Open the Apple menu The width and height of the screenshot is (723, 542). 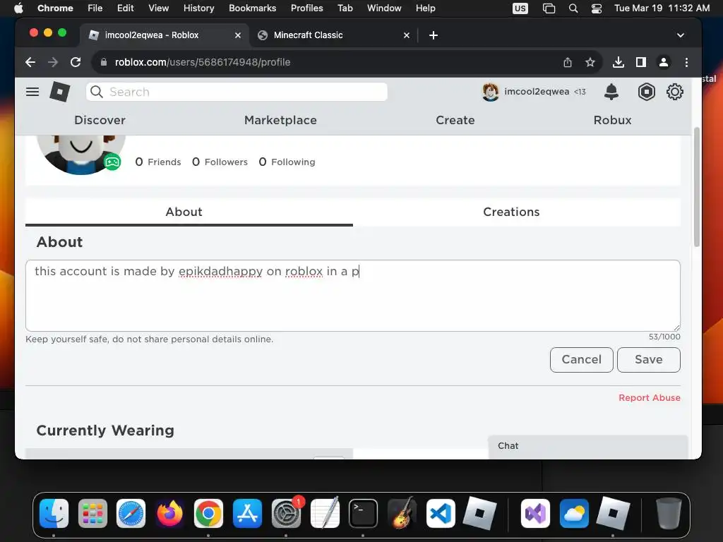18,8
